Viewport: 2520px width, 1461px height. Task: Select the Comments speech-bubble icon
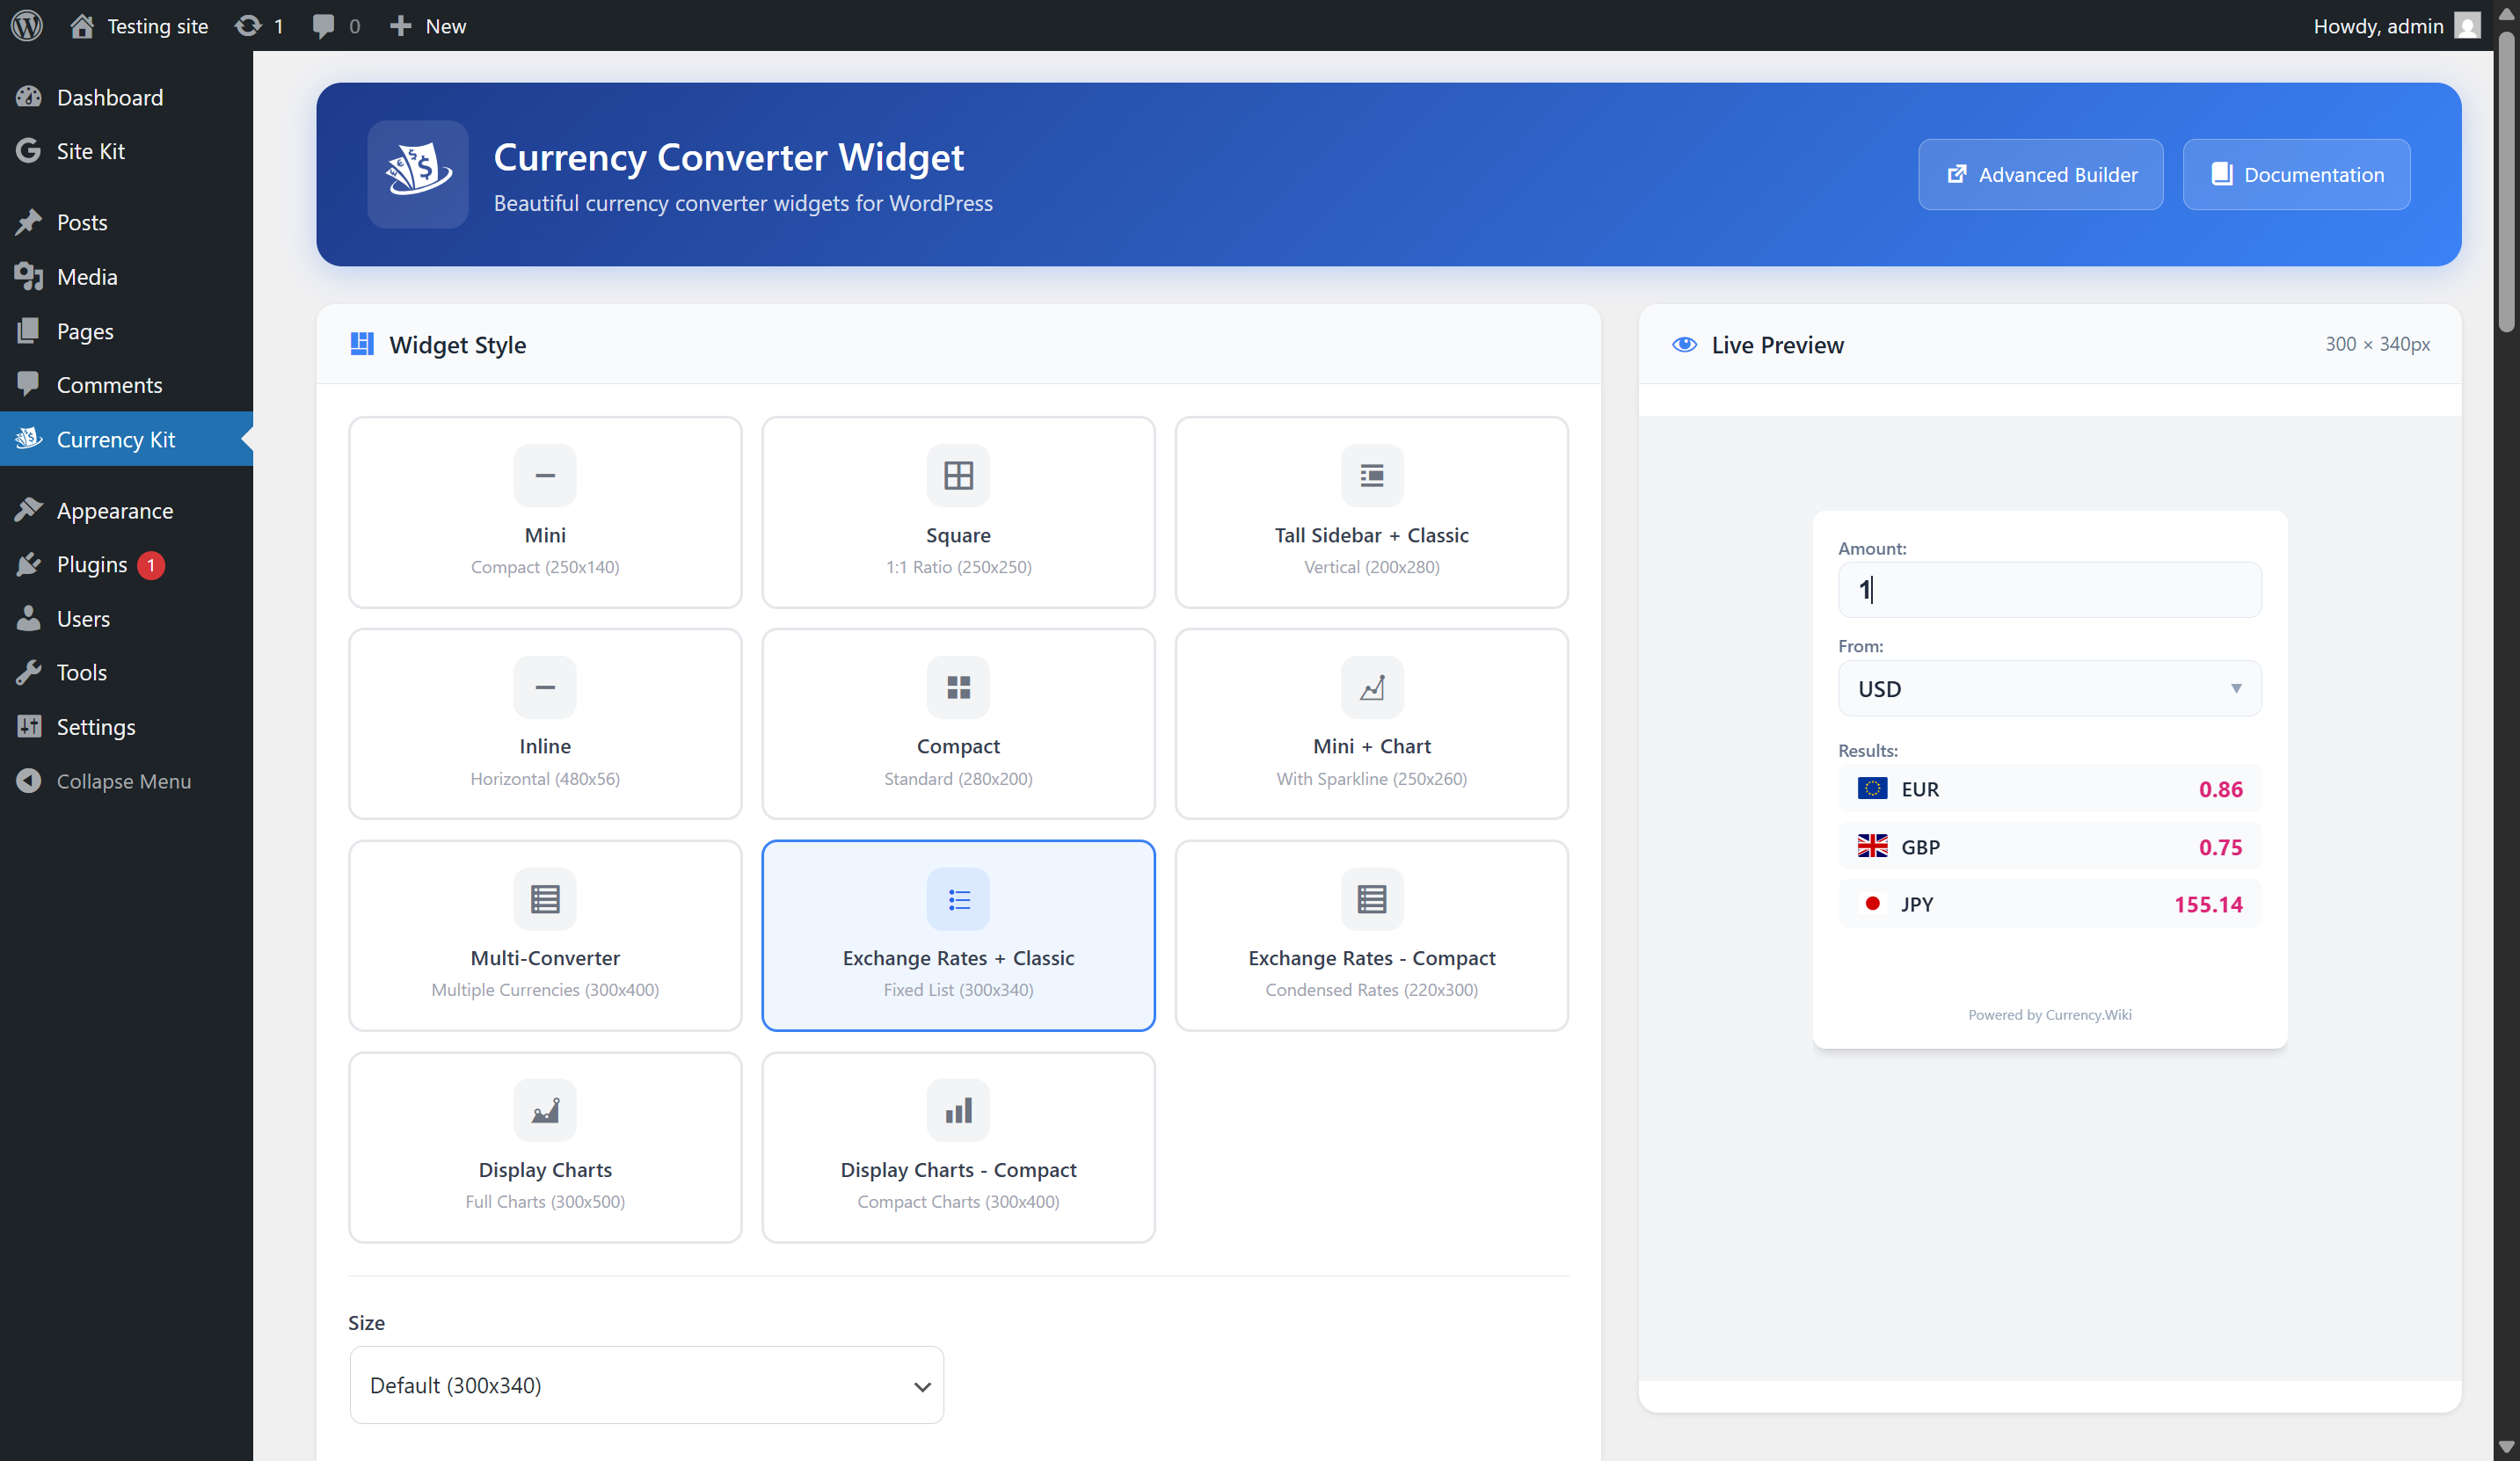click(28, 384)
